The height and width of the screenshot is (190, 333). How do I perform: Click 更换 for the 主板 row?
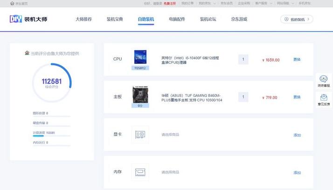tap(297, 97)
